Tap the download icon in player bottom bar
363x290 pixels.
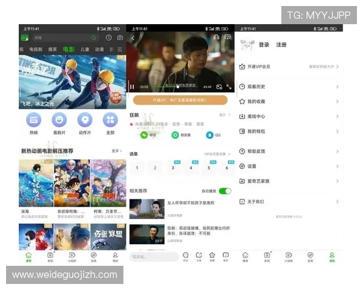[x=226, y=255]
